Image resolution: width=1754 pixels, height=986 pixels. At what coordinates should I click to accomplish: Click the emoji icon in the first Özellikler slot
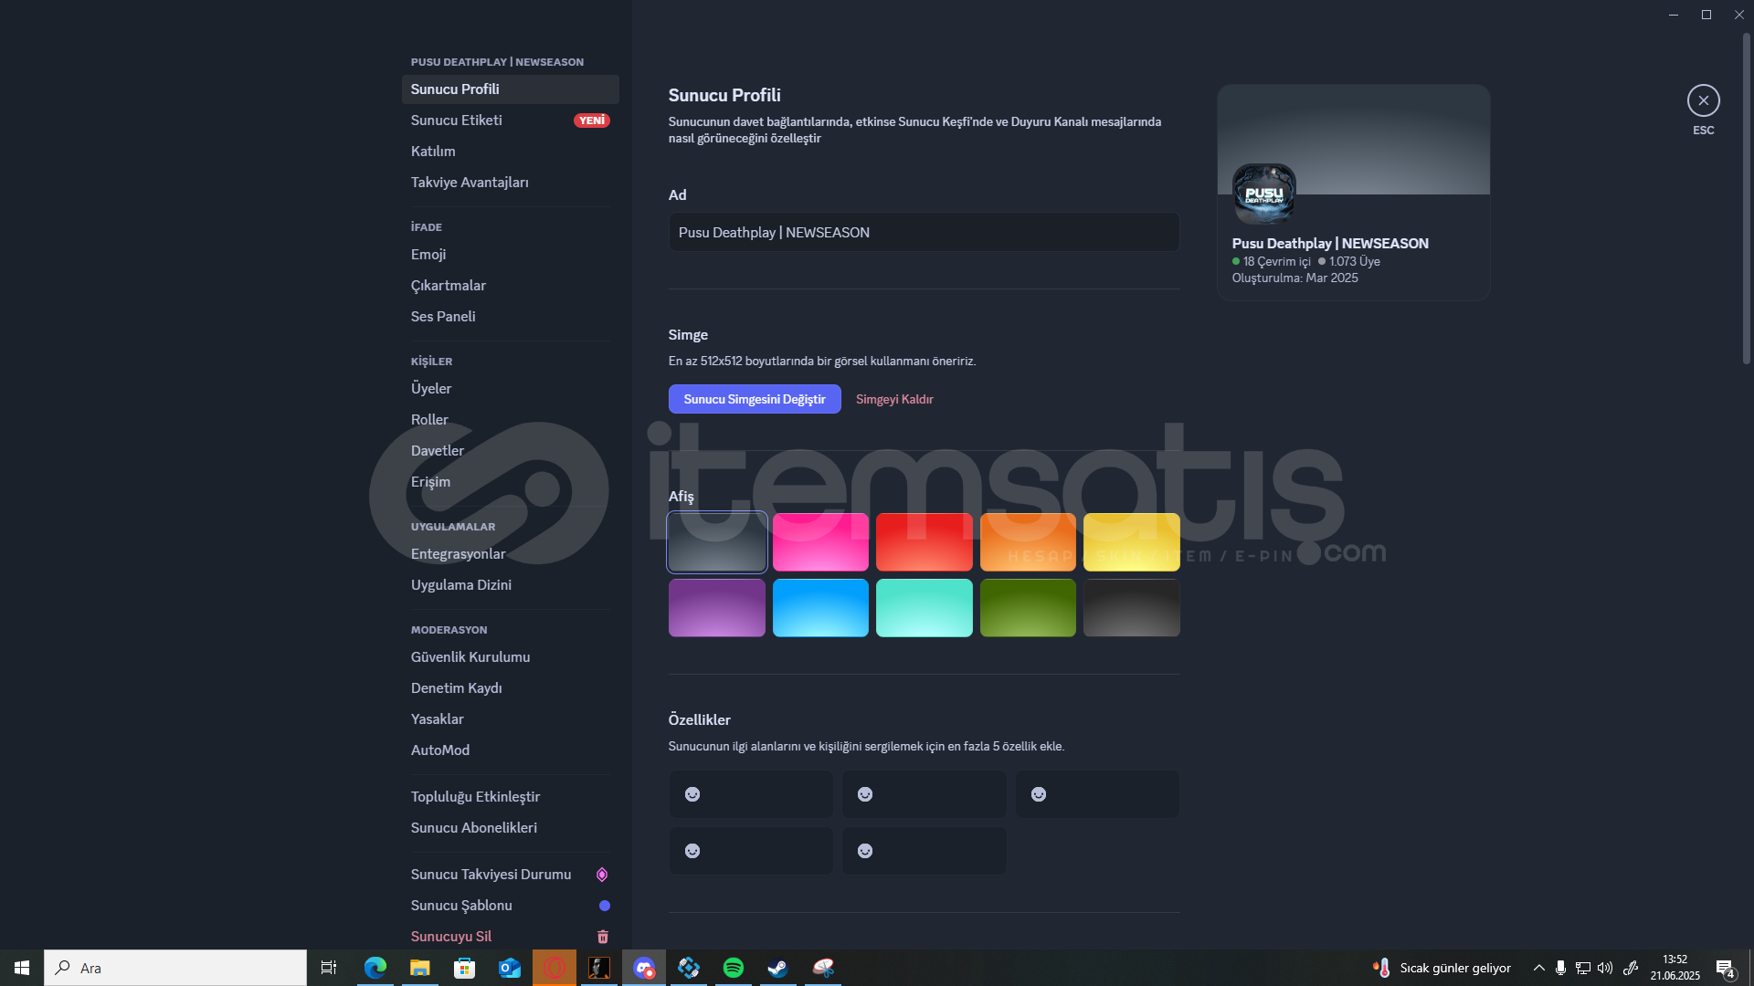pos(692,794)
